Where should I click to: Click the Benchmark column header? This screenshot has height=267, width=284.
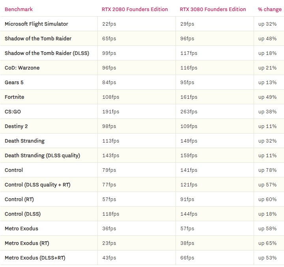pos(19,9)
